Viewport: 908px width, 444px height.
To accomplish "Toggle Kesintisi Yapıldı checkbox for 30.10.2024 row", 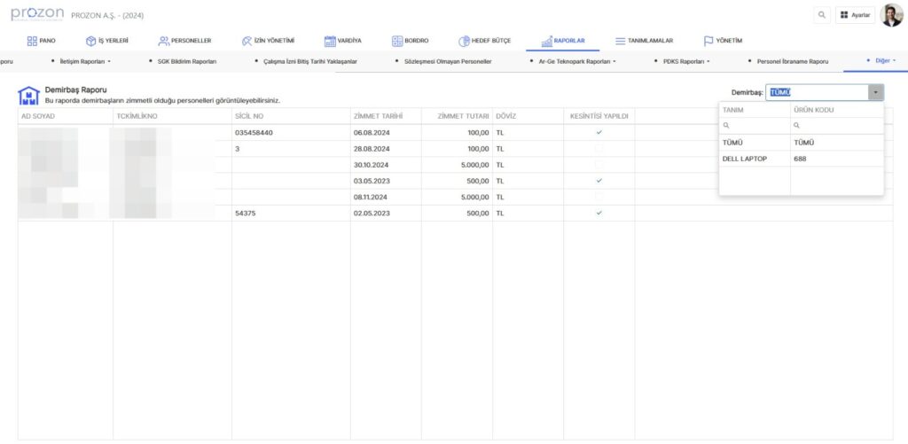I will [599, 164].
